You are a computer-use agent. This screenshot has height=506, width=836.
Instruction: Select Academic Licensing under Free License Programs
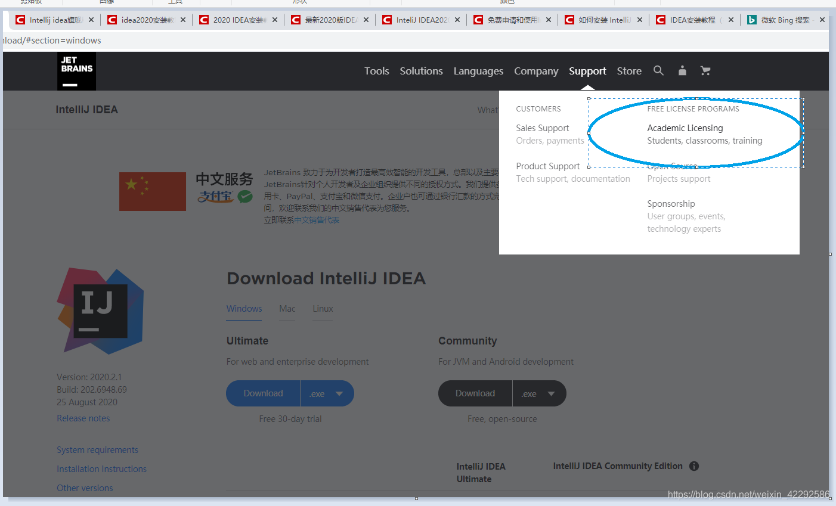point(685,128)
